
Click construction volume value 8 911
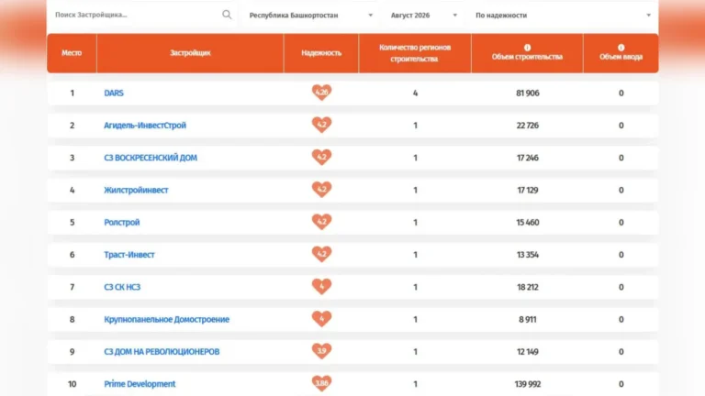pos(528,319)
